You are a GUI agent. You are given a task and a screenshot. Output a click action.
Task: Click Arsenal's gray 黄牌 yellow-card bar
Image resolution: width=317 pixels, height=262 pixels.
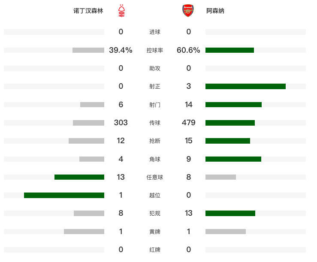(226, 232)
